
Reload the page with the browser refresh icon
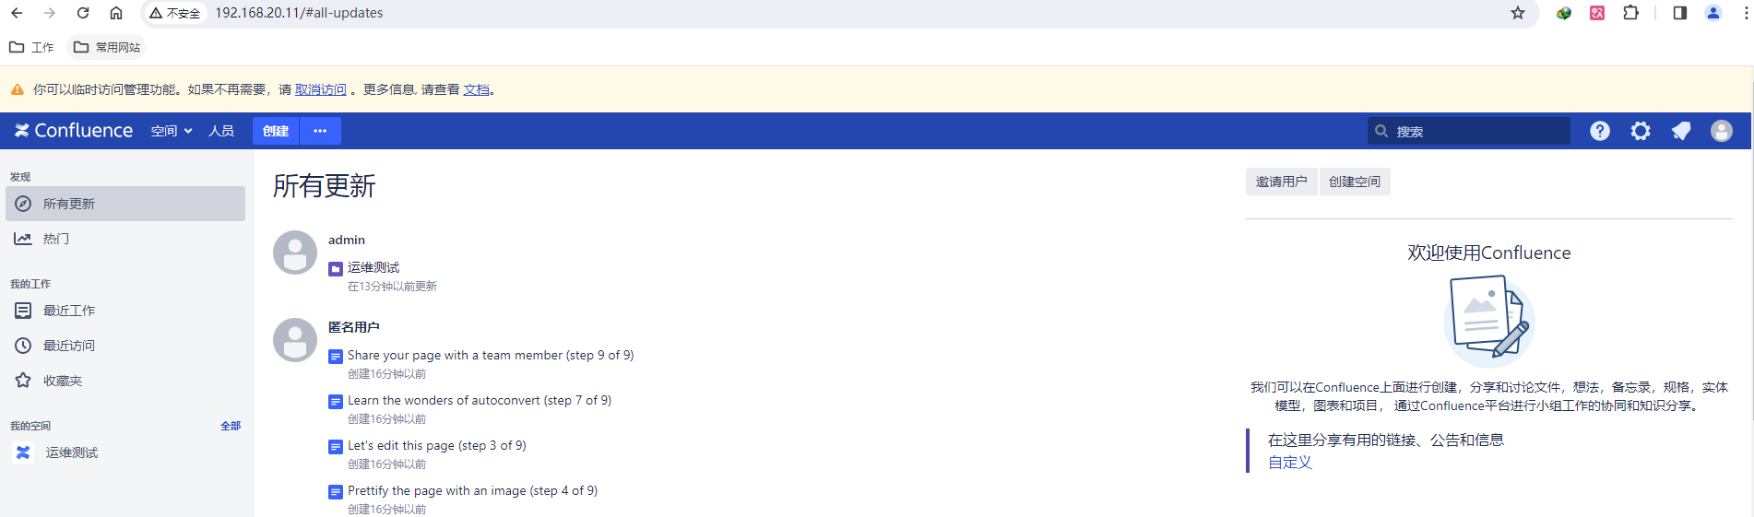[x=83, y=13]
